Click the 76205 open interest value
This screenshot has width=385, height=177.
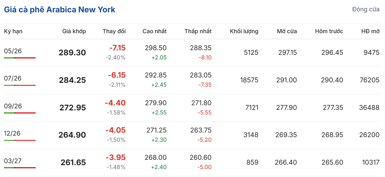tap(369, 80)
